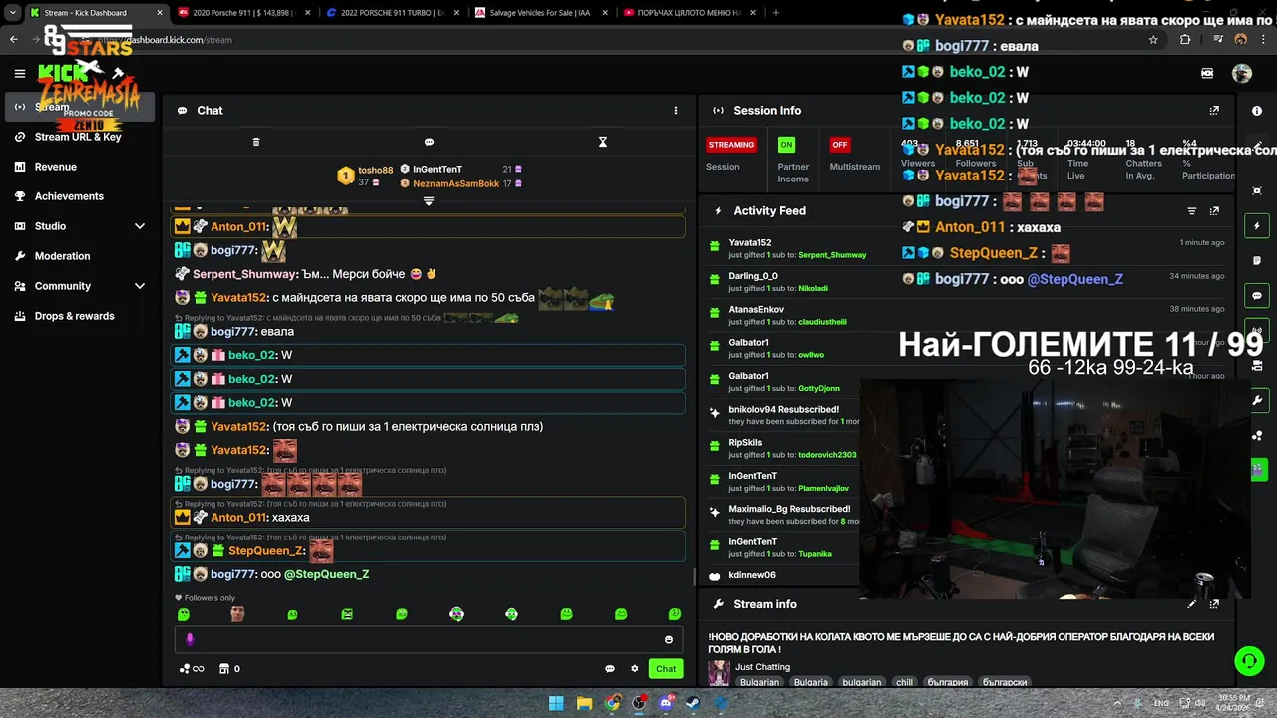Click the channel points infinity icon

[192, 669]
